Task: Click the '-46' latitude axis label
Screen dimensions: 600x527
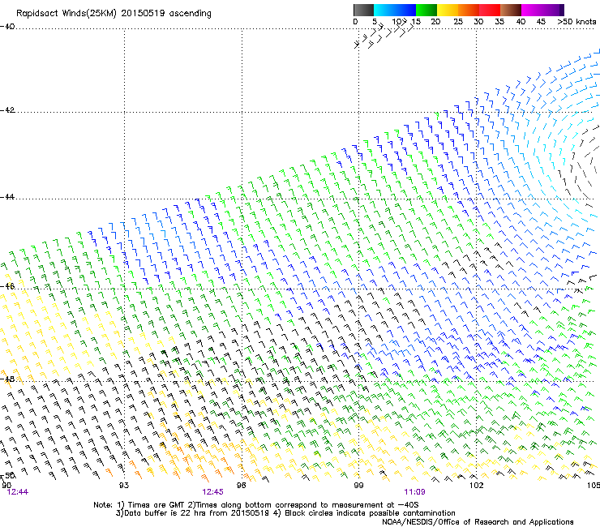Action: point(7,286)
